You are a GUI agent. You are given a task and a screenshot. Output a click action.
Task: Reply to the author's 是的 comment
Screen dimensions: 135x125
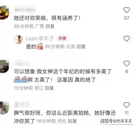(x=81, y=46)
